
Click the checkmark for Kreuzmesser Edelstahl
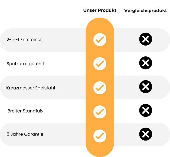click(100, 88)
